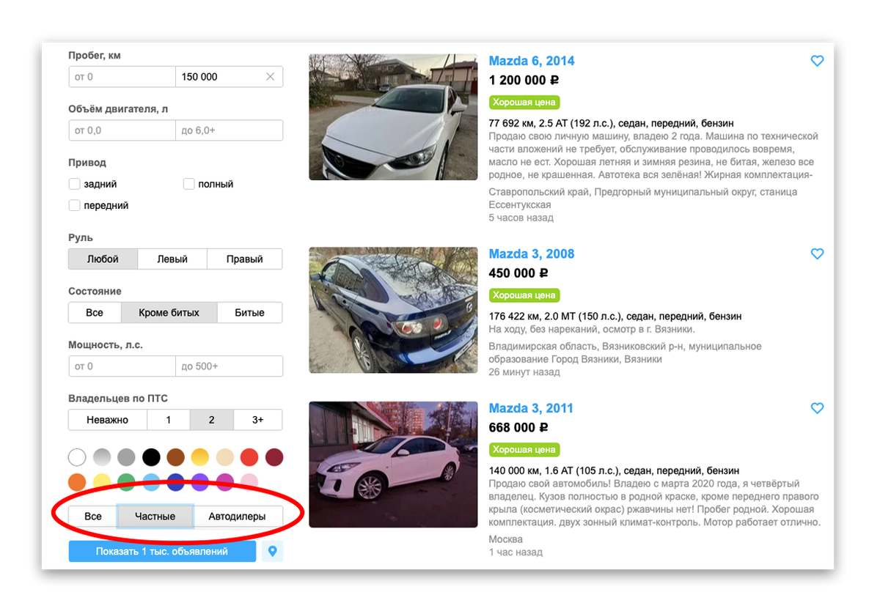Open the Mazda 6, 2014 listing title
This screenshot has height=614, width=880.
pyautogui.click(x=532, y=61)
